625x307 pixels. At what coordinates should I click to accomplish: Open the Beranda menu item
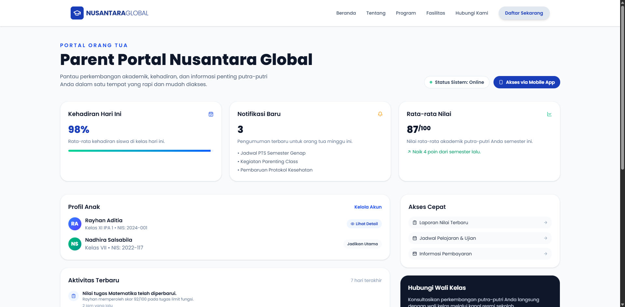(x=346, y=13)
